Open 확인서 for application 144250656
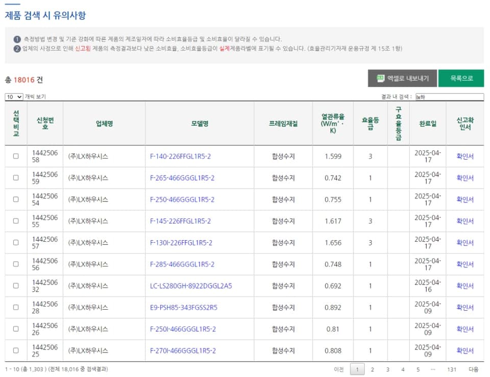The height and width of the screenshot is (377, 490). click(464, 264)
